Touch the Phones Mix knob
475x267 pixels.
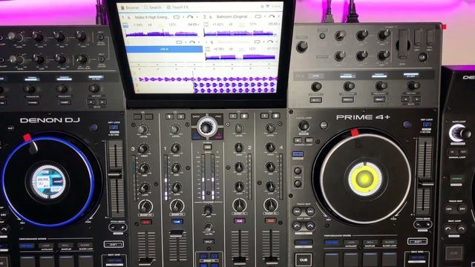coord(208,210)
